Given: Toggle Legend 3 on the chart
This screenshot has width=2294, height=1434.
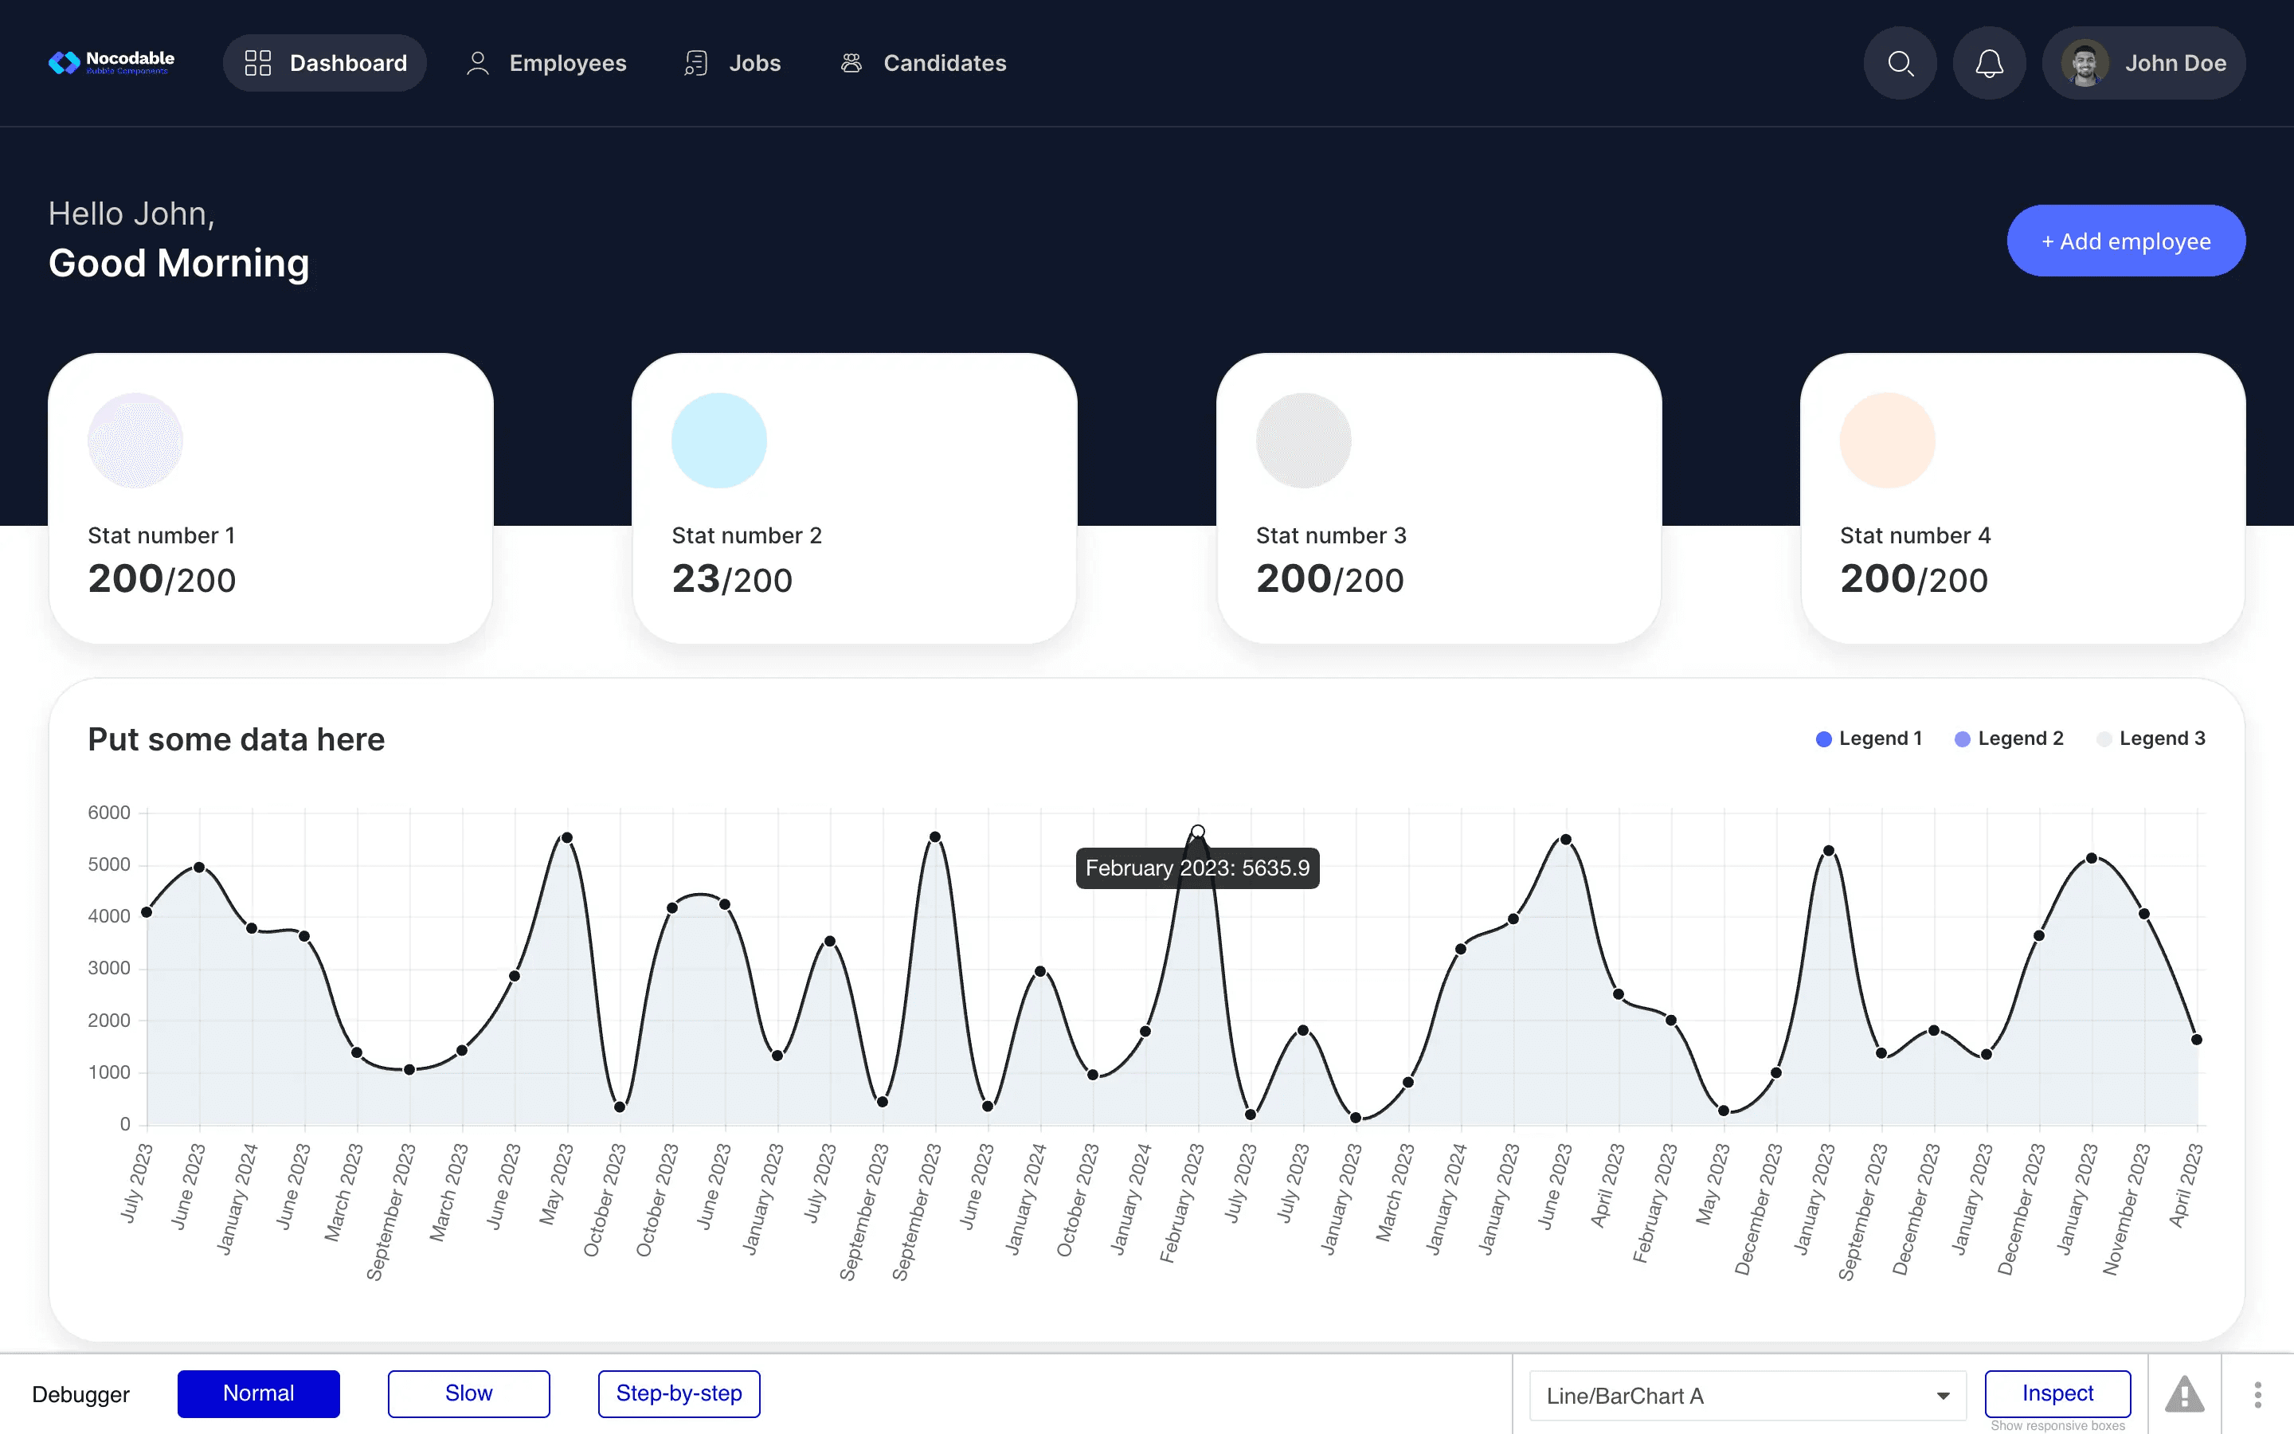Looking at the screenshot, I should [2151, 738].
